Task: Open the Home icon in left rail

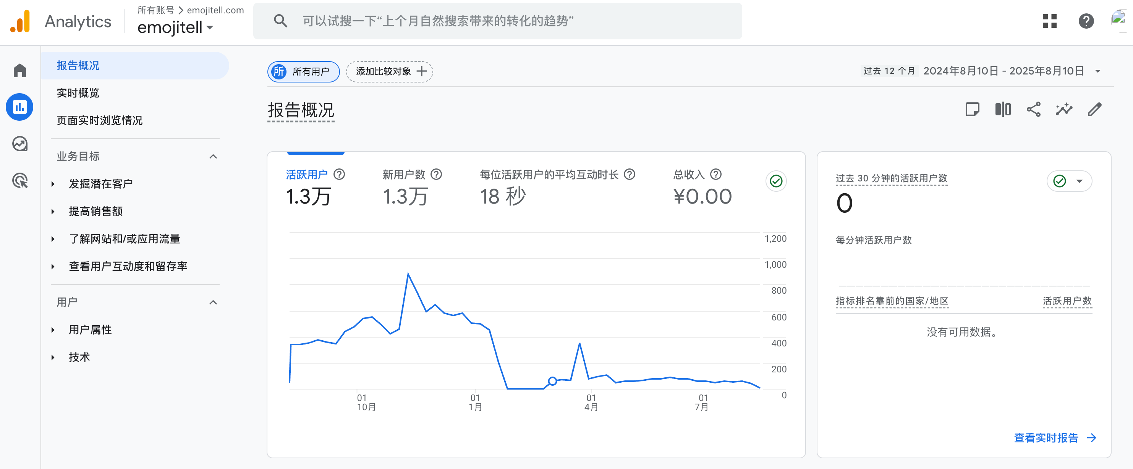Action: [x=20, y=70]
